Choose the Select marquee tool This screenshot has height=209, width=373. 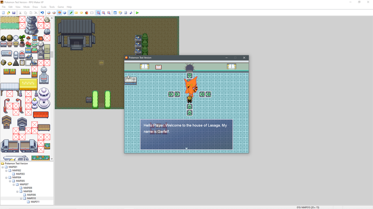(92, 13)
